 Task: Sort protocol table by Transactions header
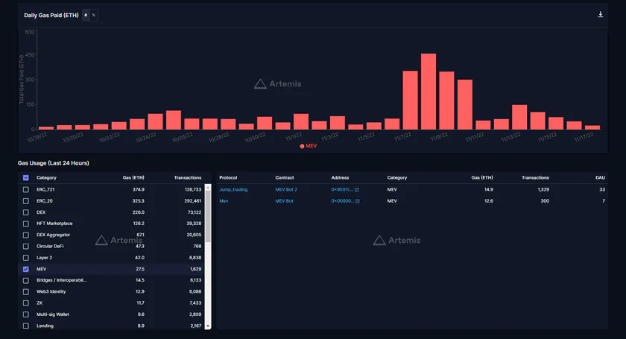[x=535, y=177]
